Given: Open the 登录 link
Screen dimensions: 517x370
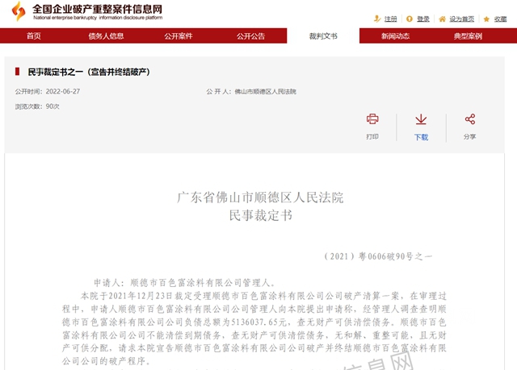Looking at the screenshot, I should click(423, 19).
